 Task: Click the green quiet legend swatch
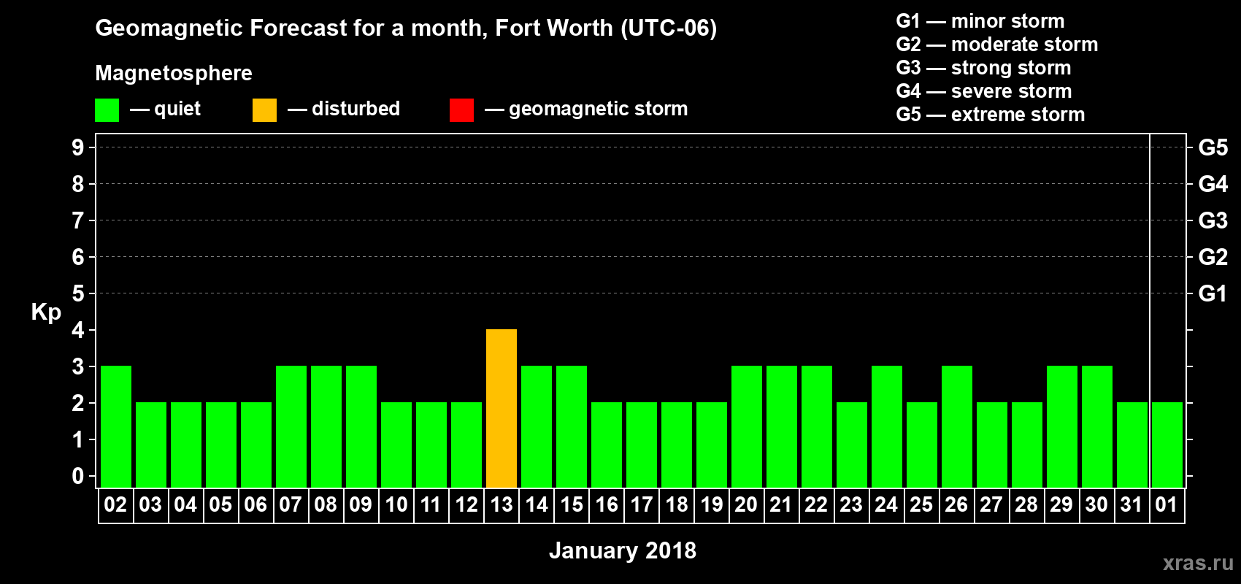coord(107,110)
